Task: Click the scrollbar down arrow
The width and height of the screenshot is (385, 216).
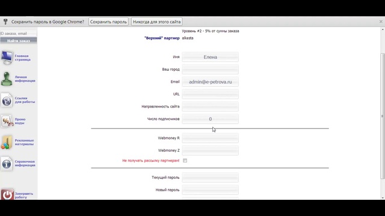Action: point(383,197)
